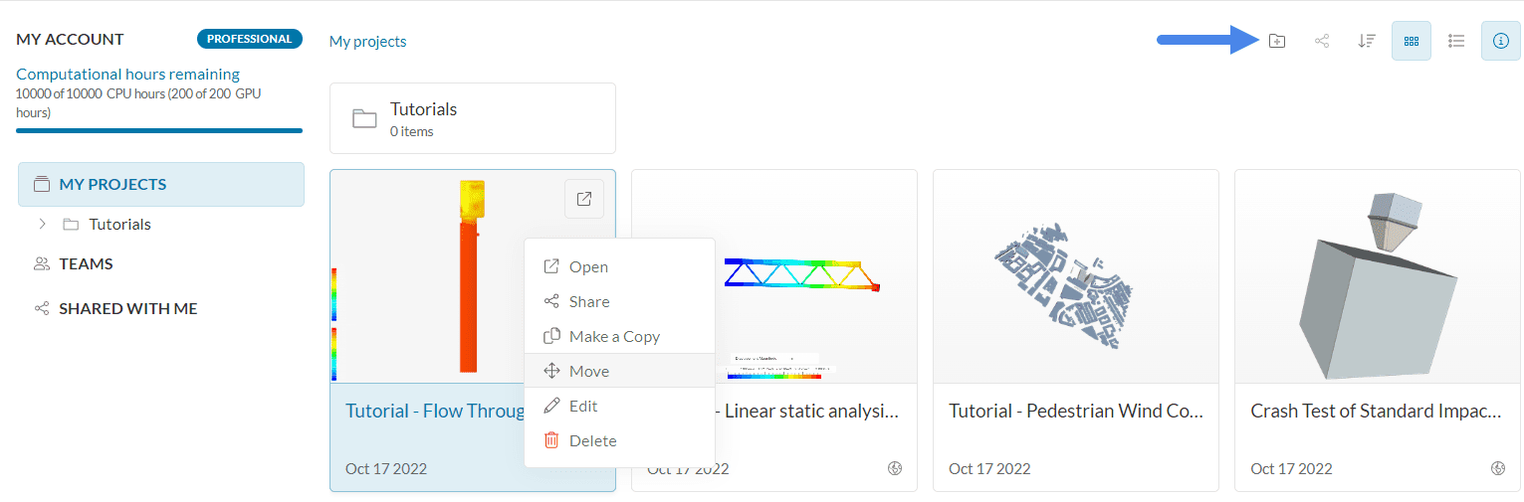Switch to grid view layout
The image size is (1524, 502).
[1411, 41]
